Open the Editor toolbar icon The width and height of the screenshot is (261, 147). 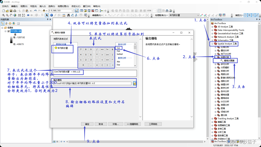pyautogui.click(x=77, y=11)
